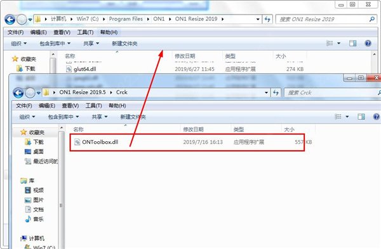Image resolution: width=381 pixels, height=249 pixels.
Task: Open 文件(F) menu in rear window
Action: coord(15,32)
